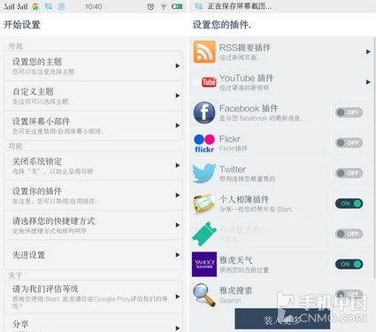
Task: Tap the Flickr plugin name text
Action: pyautogui.click(x=230, y=139)
